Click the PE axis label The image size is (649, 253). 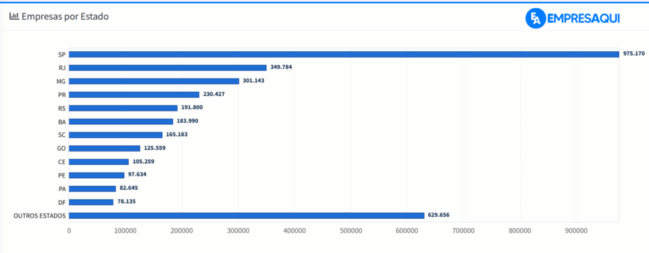pos(61,175)
